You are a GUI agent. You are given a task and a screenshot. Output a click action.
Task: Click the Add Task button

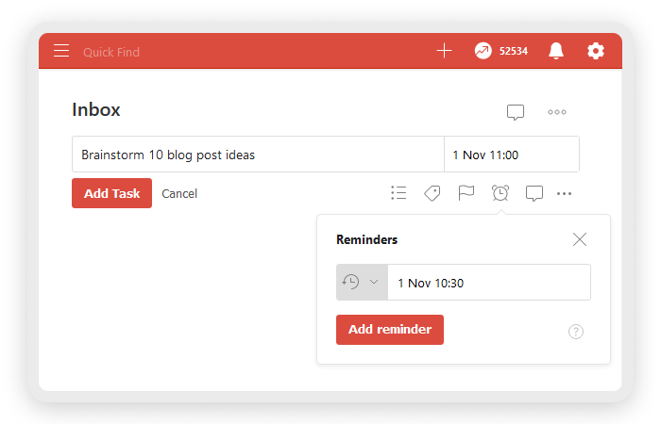111,193
